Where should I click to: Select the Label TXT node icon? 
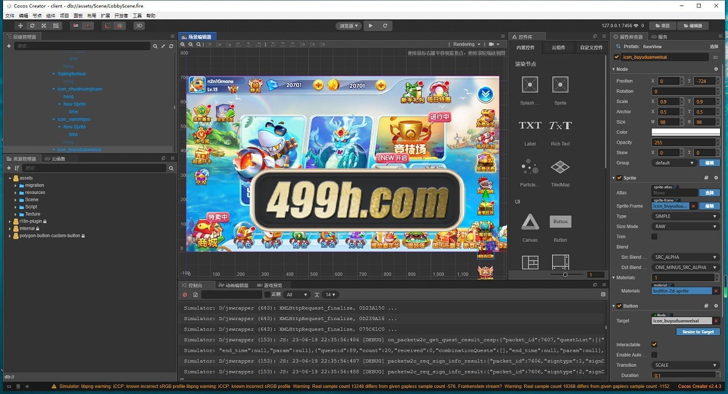530,126
